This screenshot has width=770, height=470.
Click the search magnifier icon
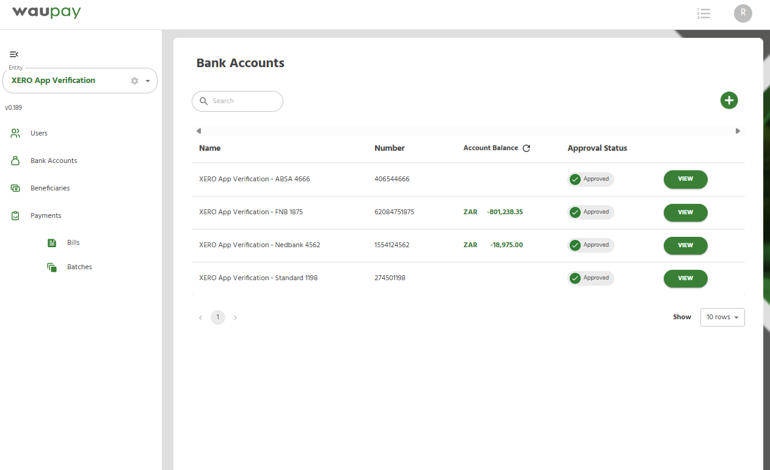click(204, 101)
